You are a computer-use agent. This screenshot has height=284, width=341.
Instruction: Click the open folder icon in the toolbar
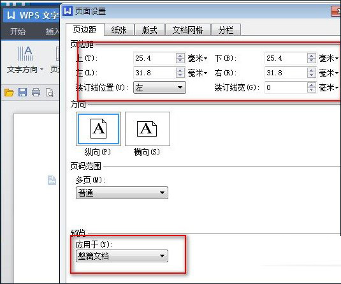(9, 93)
